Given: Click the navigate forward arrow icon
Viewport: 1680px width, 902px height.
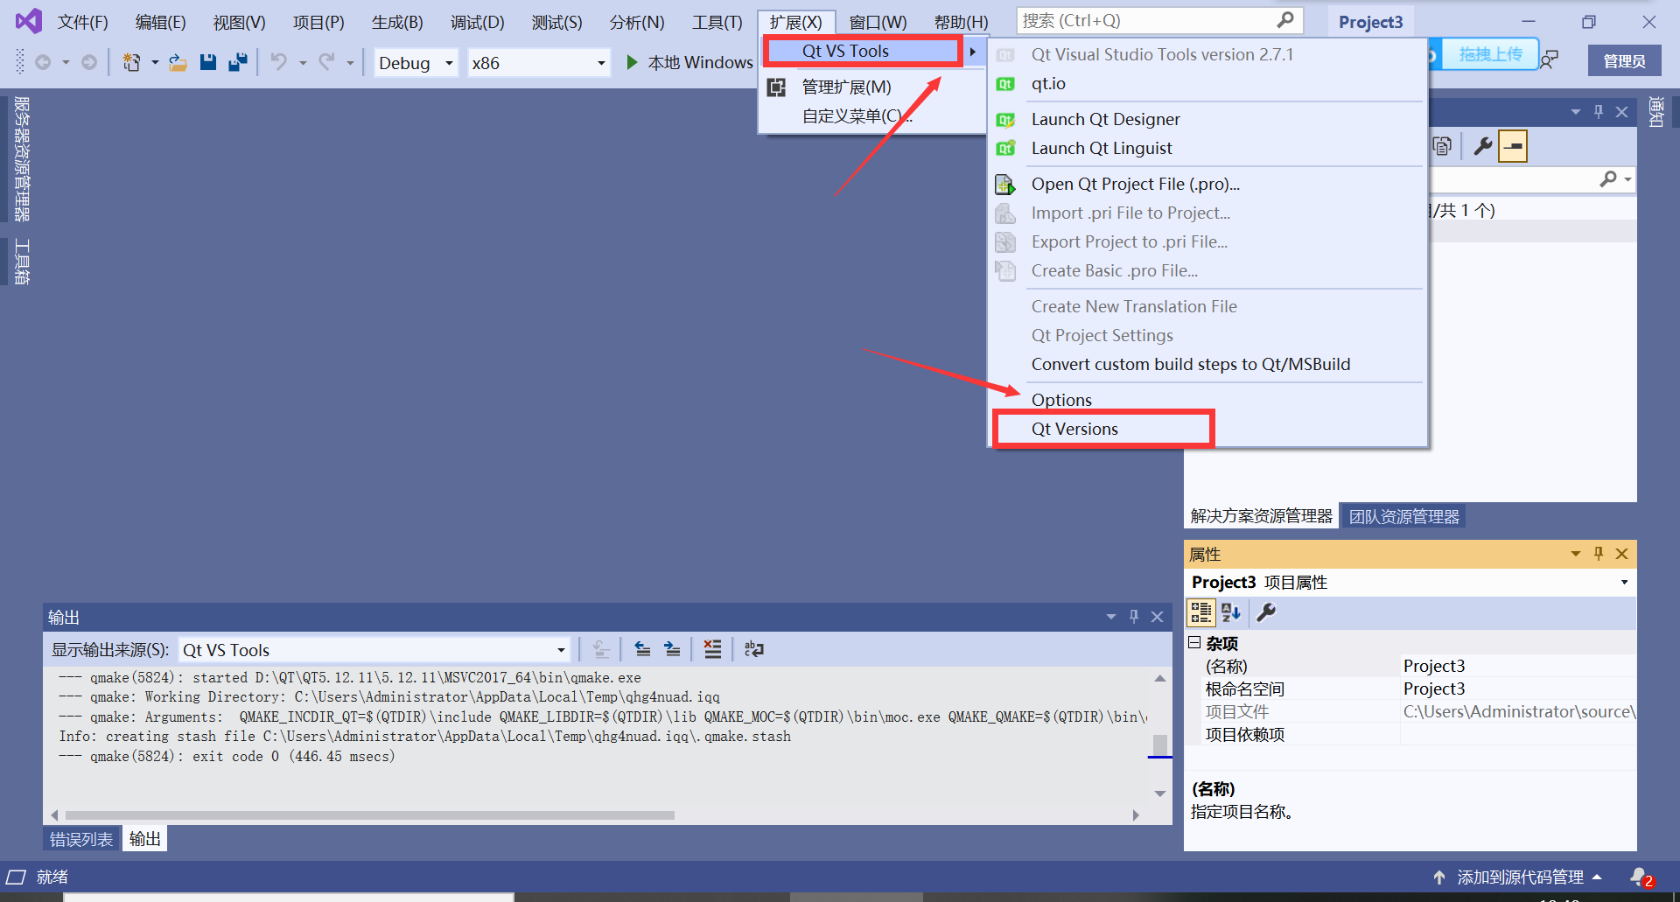Looking at the screenshot, I should click(88, 62).
